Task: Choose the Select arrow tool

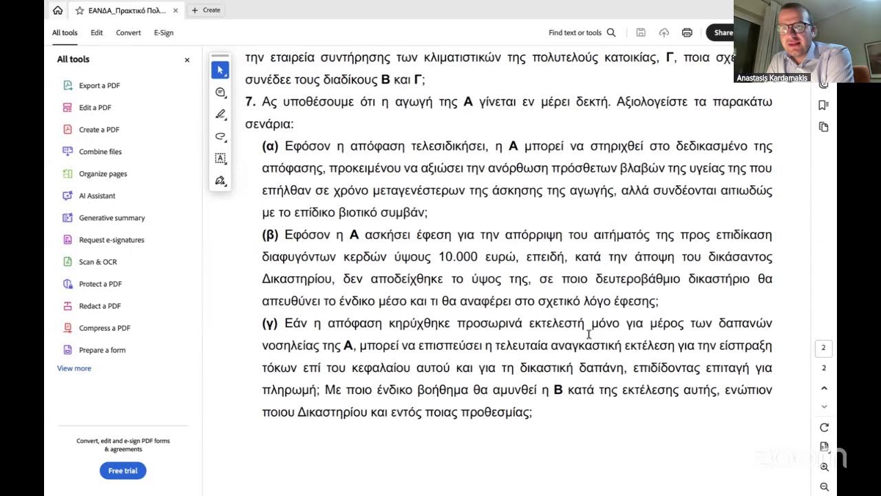Action: (220, 70)
